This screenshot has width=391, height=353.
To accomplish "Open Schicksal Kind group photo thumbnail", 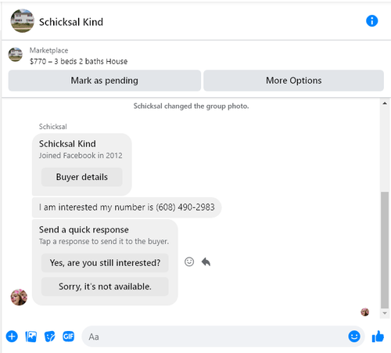I will click(22, 21).
